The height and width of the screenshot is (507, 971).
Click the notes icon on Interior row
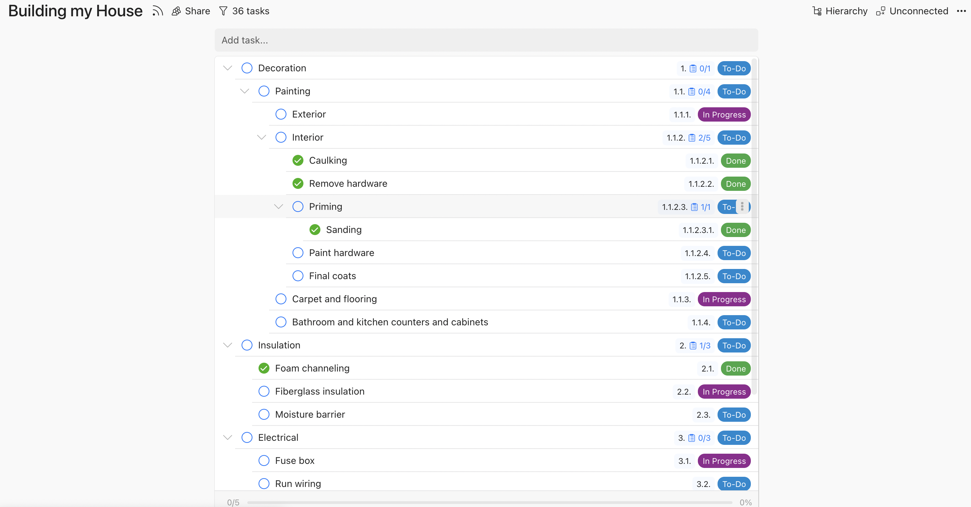click(692, 138)
